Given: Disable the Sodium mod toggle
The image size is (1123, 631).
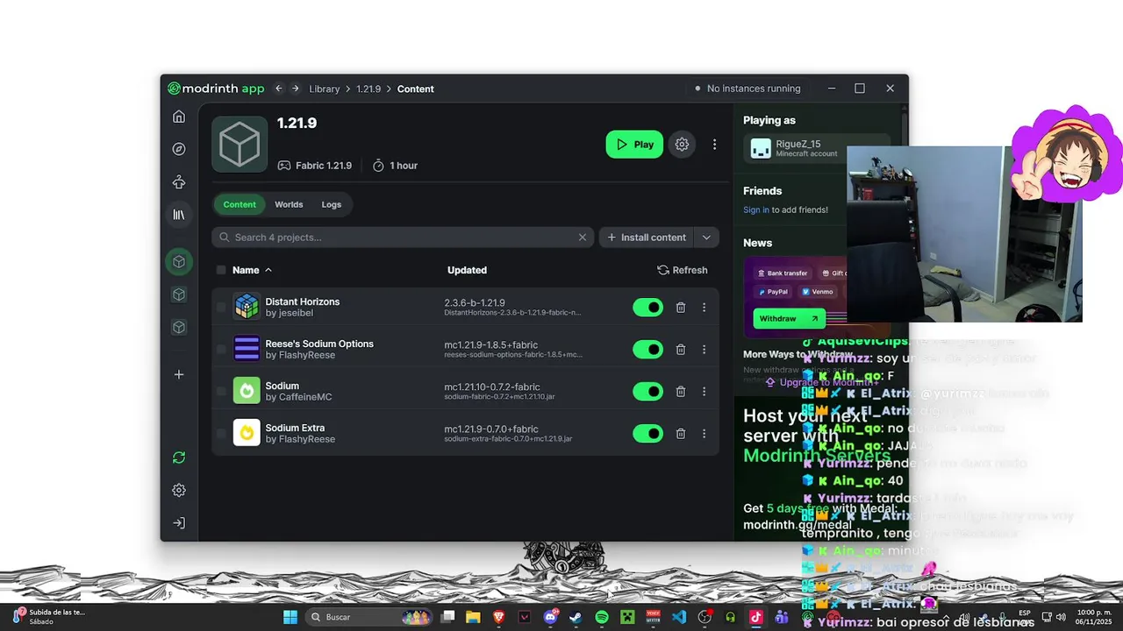Looking at the screenshot, I should point(648,392).
